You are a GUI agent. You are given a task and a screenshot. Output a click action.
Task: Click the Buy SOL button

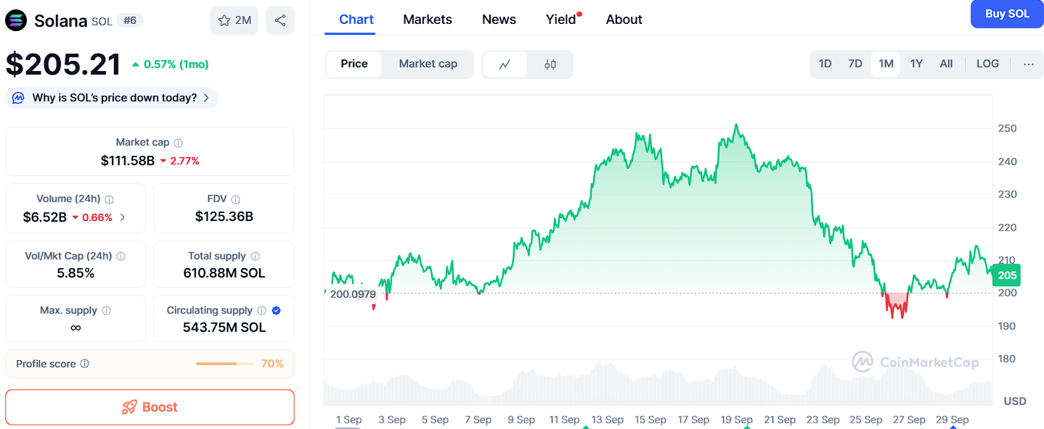click(1006, 14)
